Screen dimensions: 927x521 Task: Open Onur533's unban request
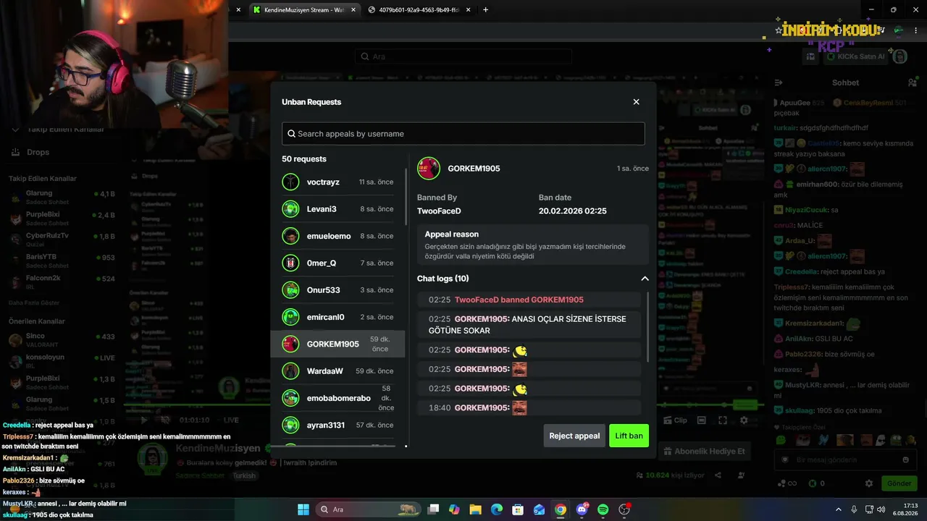point(338,290)
